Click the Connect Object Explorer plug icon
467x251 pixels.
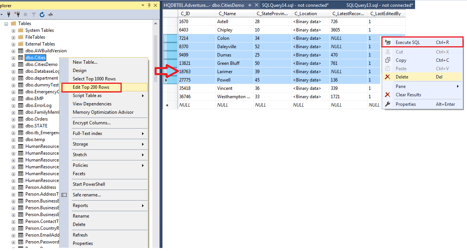(x=8, y=14)
